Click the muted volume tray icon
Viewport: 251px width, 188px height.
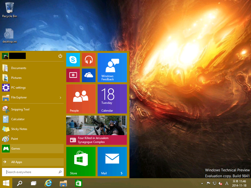pyautogui.click(x=221, y=183)
